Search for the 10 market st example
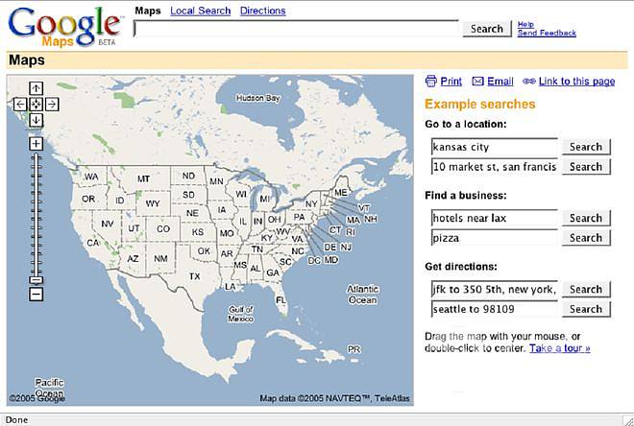 click(586, 167)
